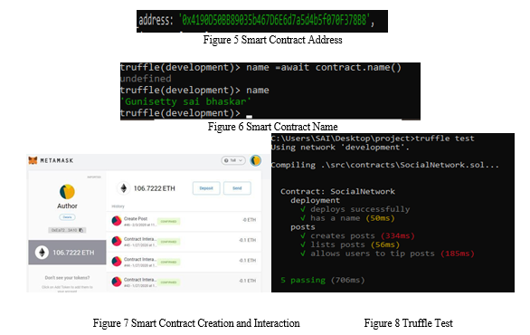Viewport: 530px width, 335px height.
Task: Click the Create Post transaction icon
Action: point(117,221)
